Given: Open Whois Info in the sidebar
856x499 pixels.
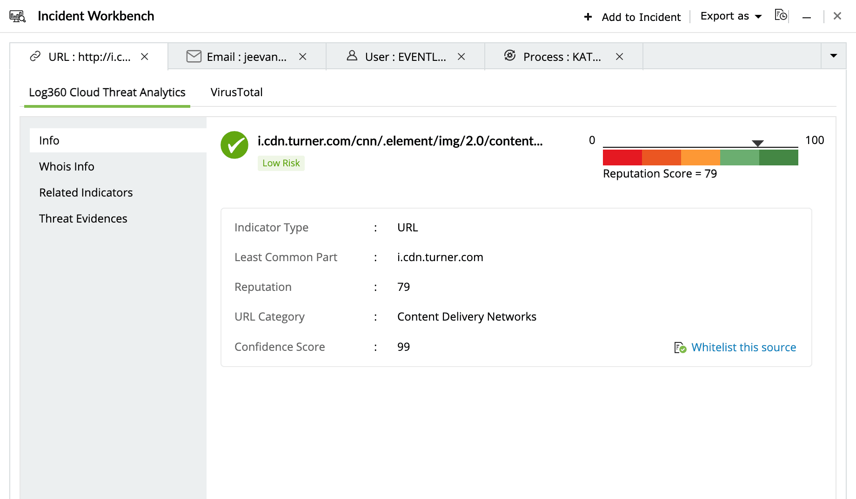Looking at the screenshot, I should click(x=67, y=166).
